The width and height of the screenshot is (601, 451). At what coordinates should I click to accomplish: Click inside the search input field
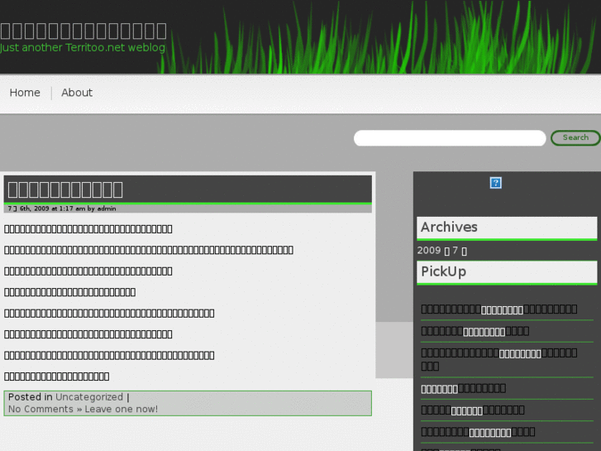[x=450, y=138]
